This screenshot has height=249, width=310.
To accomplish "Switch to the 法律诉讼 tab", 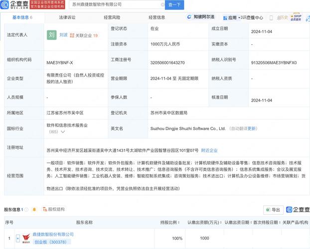I will 67,17.
